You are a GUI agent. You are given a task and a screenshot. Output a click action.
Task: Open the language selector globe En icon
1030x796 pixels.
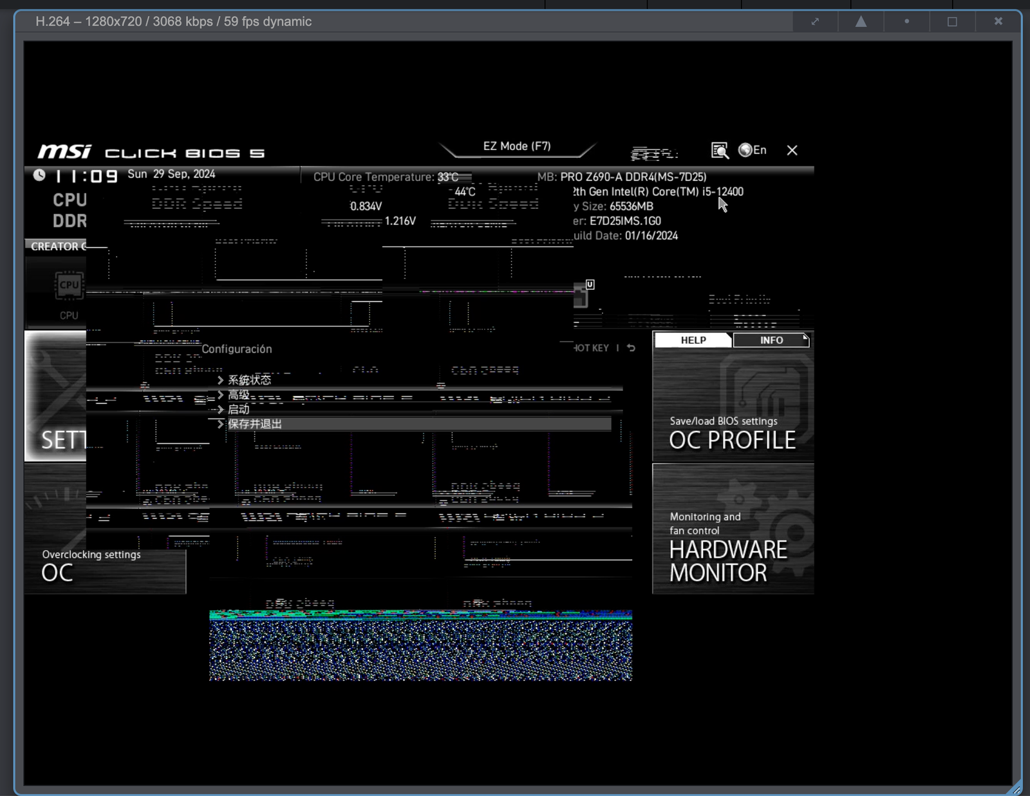click(752, 150)
